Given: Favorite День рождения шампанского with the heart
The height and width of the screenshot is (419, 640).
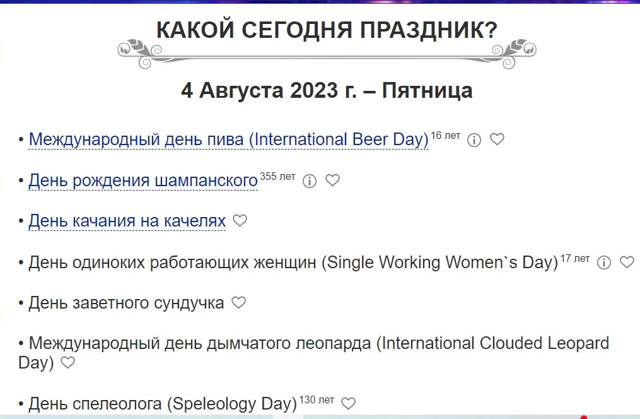Looking at the screenshot, I should click(x=333, y=181).
